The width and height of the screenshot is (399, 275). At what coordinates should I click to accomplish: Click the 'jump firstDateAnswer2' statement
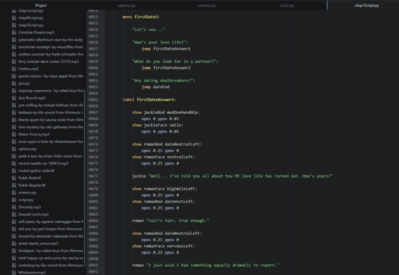point(166,68)
